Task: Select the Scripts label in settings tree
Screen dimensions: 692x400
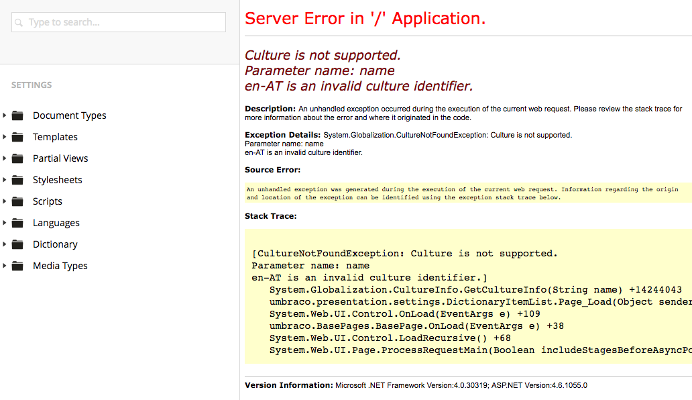Action: tap(47, 201)
